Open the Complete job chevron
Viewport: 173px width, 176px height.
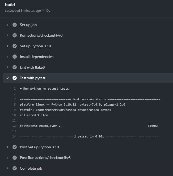tap(7, 168)
